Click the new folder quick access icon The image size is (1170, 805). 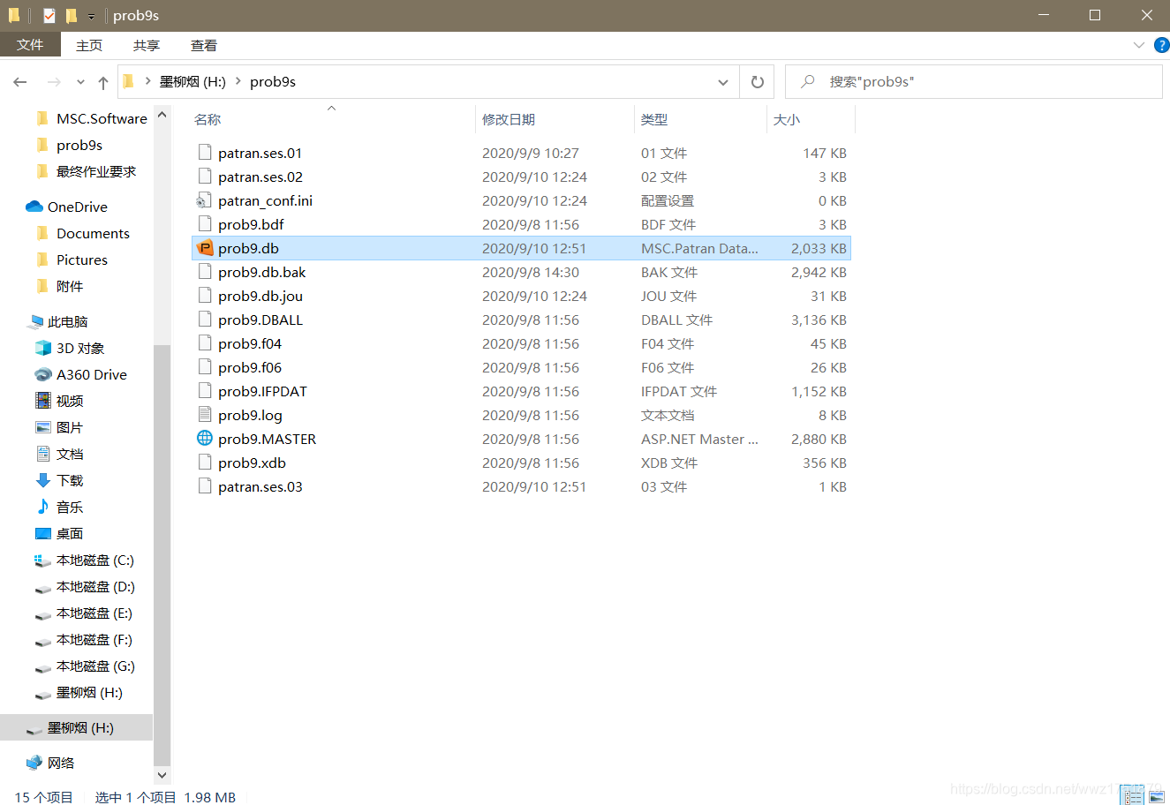pyautogui.click(x=72, y=16)
